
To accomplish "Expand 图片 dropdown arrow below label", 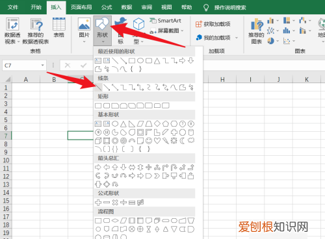I will pyautogui.click(x=84, y=42).
